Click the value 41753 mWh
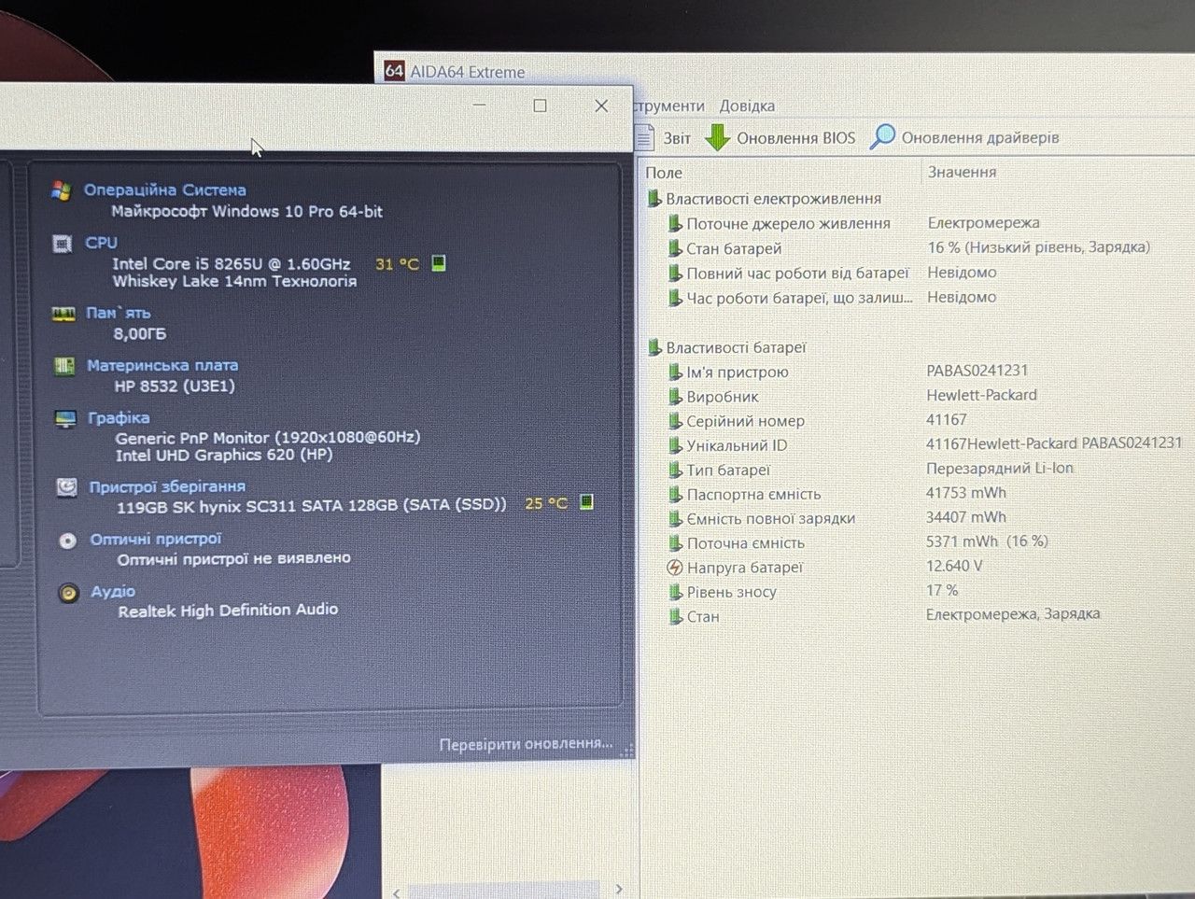Viewport: 1195px width, 899px height. (x=966, y=493)
